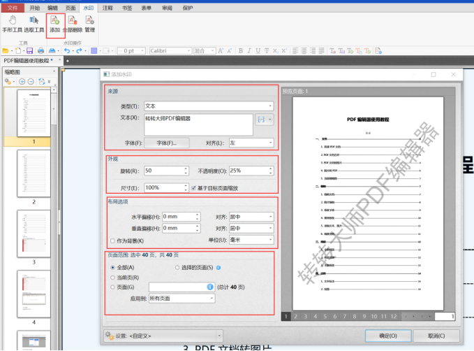
Task: Open the 管理 watermark manager icon
Action: tap(89, 23)
